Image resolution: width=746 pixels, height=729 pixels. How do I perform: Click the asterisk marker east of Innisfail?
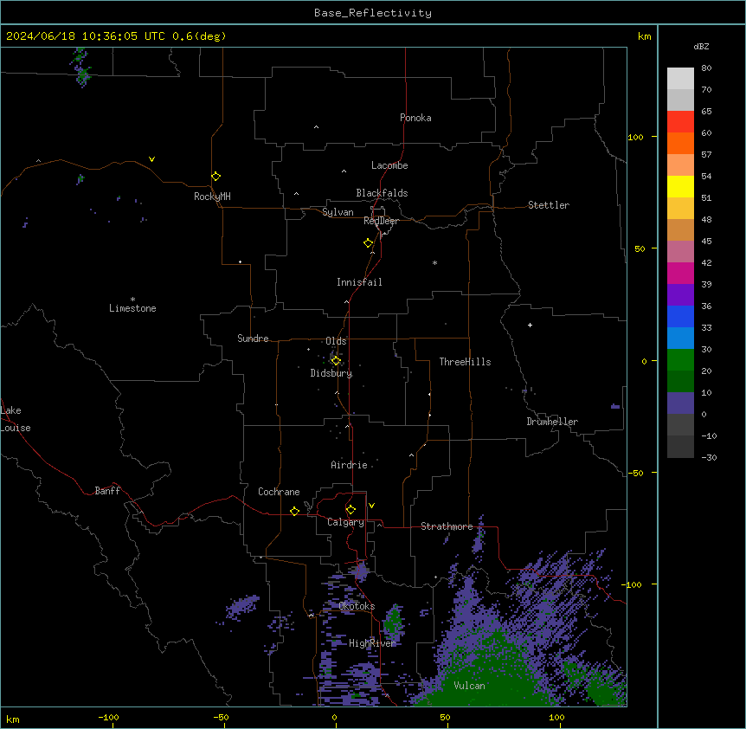tap(434, 262)
